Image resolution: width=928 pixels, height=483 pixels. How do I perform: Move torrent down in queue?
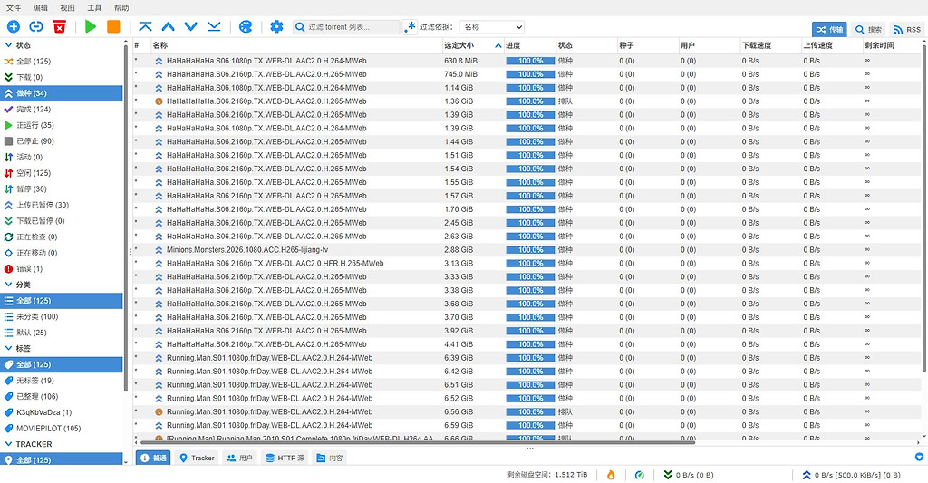click(x=190, y=26)
